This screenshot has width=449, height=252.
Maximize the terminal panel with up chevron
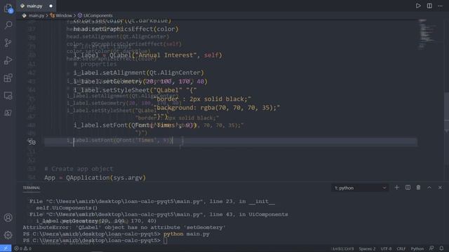point(429,188)
